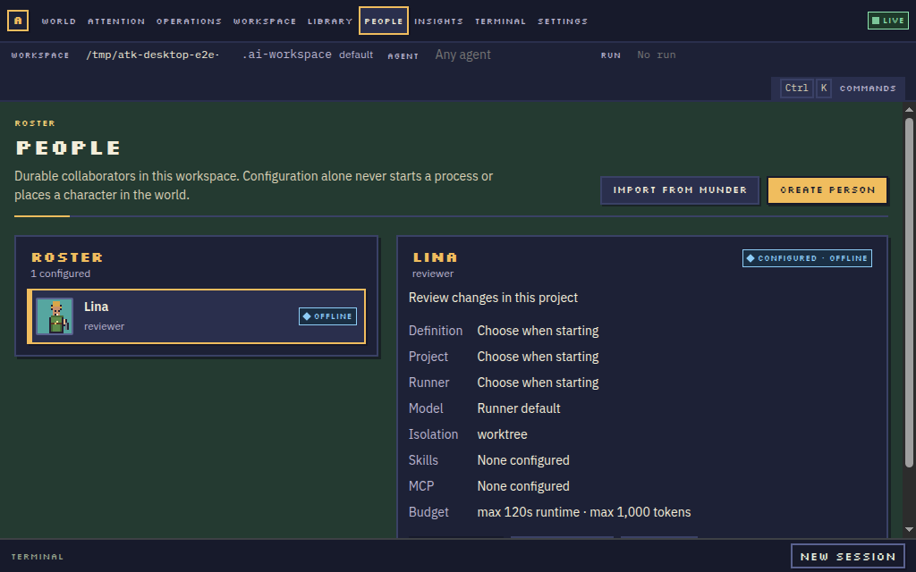Go to the Workspace tab
Image resolution: width=916 pixels, height=572 pixels.
coord(265,21)
